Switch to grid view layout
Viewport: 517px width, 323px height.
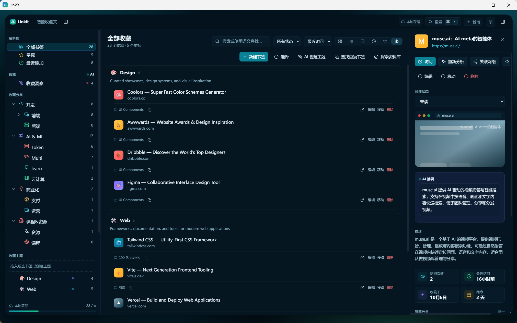point(340,41)
